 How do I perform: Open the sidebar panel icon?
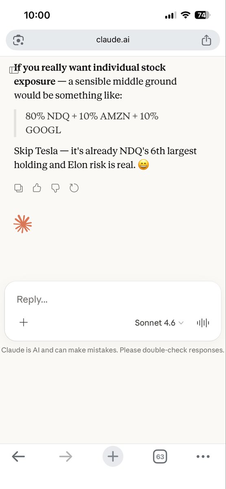(x=13, y=70)
